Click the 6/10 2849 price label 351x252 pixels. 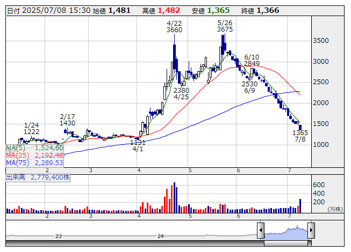[252, 60]
